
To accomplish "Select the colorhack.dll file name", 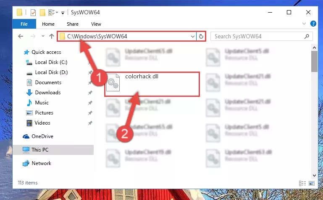I will (142, 76).
